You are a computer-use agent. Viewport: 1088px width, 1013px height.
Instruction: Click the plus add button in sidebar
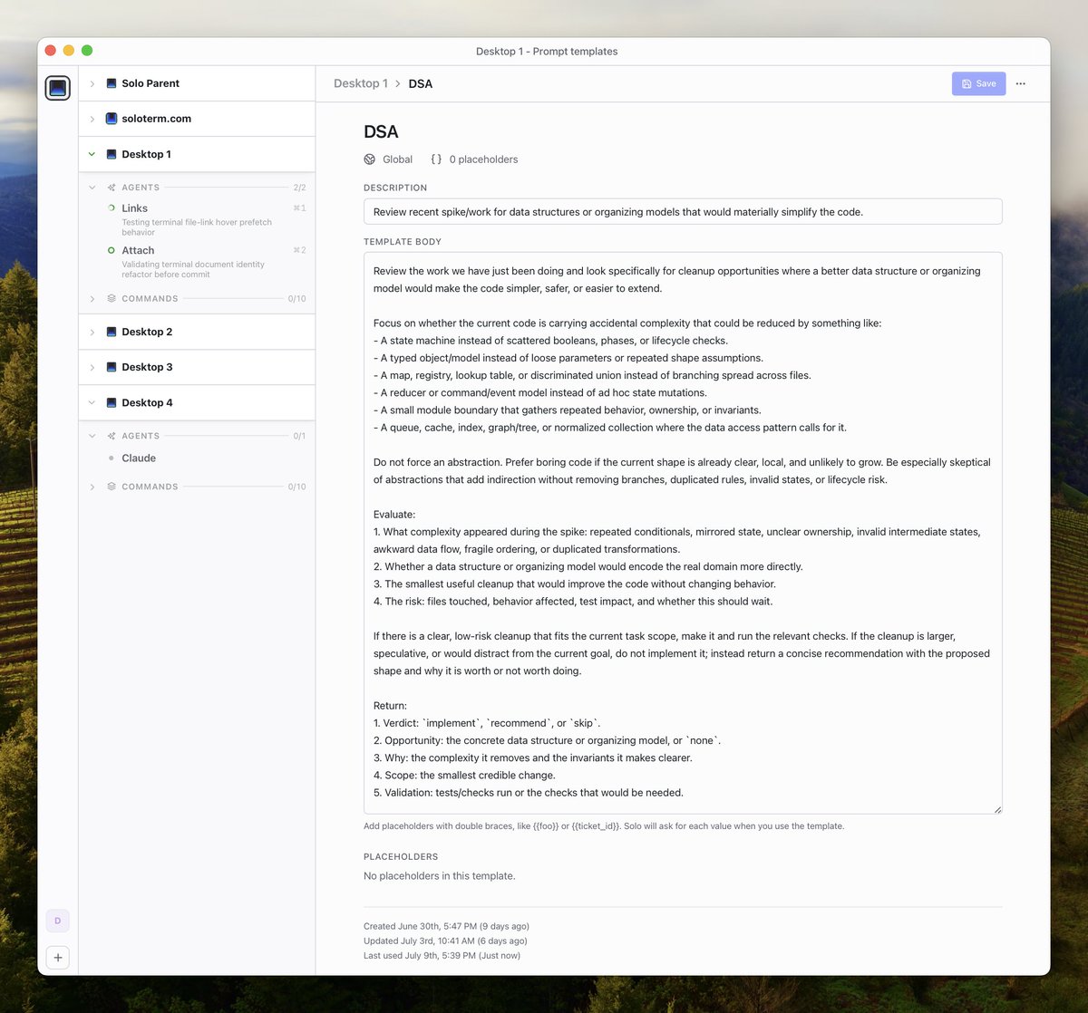58,957
